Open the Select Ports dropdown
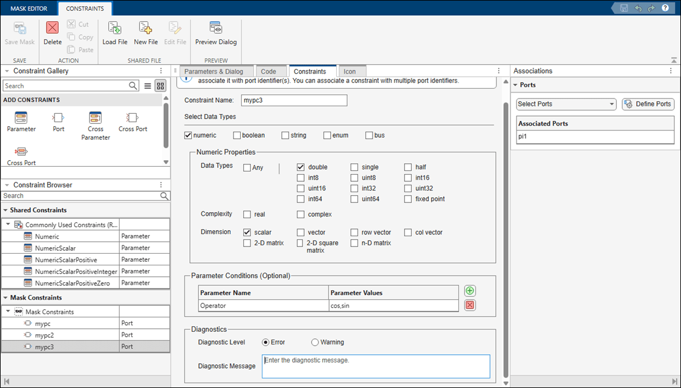The height and width of the screenshot is (388, 681). (565, 104)
